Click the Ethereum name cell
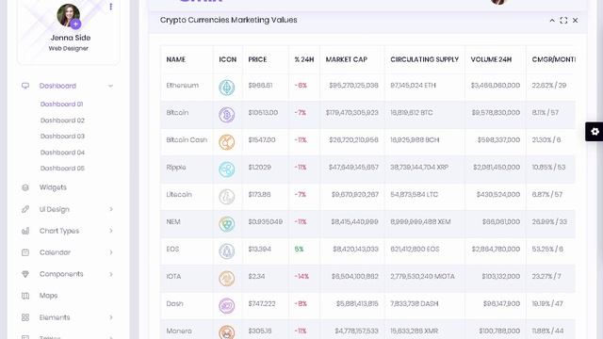This screenshot has height=339, width=603. point(182,86)
